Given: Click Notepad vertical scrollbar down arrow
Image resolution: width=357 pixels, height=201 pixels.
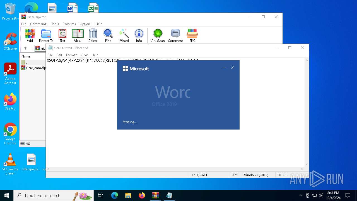Looking at the screenshot, I should (307, 164).
